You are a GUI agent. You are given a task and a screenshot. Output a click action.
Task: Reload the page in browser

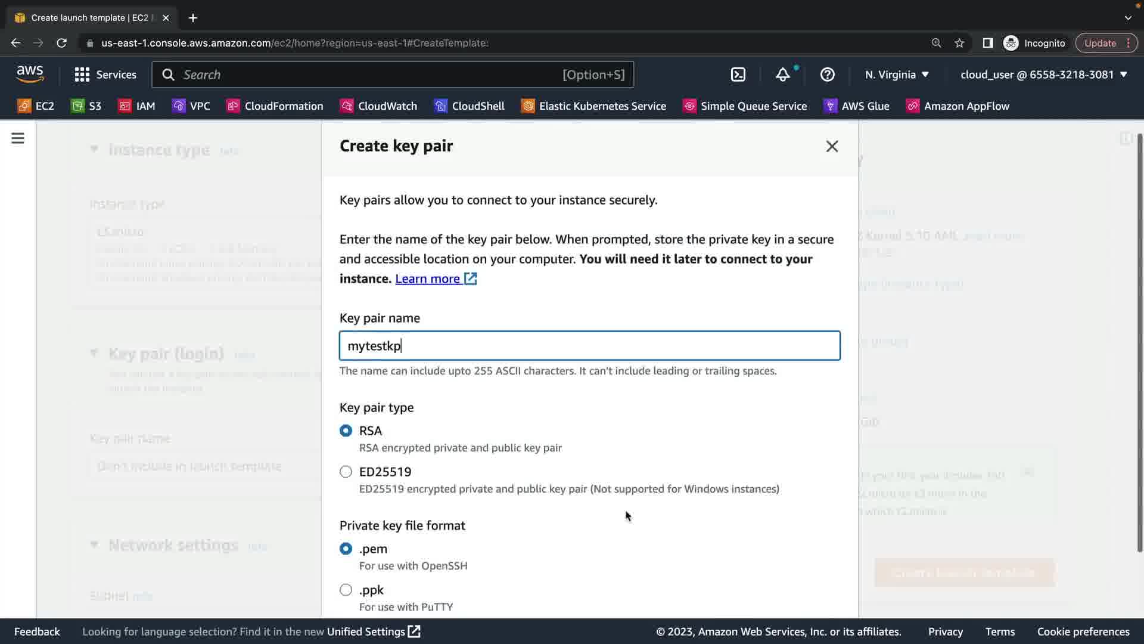[61, 43]
